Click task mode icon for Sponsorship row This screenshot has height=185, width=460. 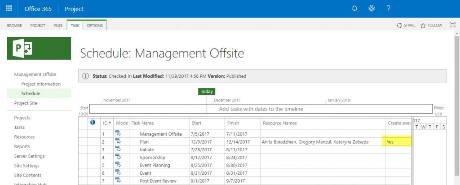click(118, 157)
